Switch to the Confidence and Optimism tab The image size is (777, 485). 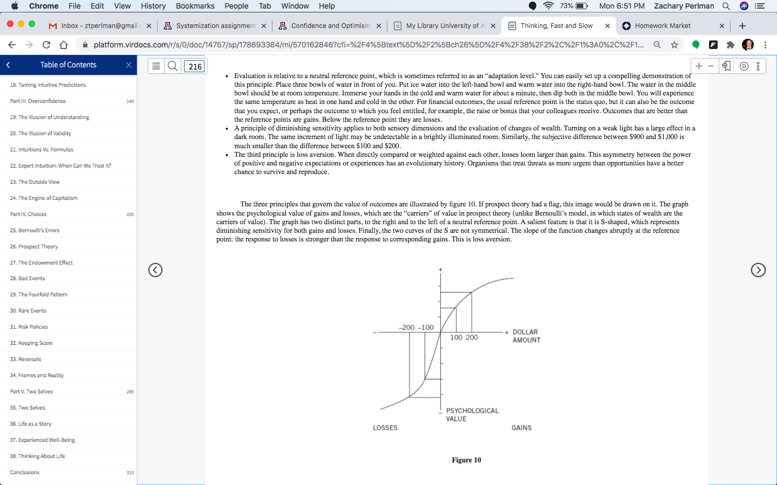(330, 26)
